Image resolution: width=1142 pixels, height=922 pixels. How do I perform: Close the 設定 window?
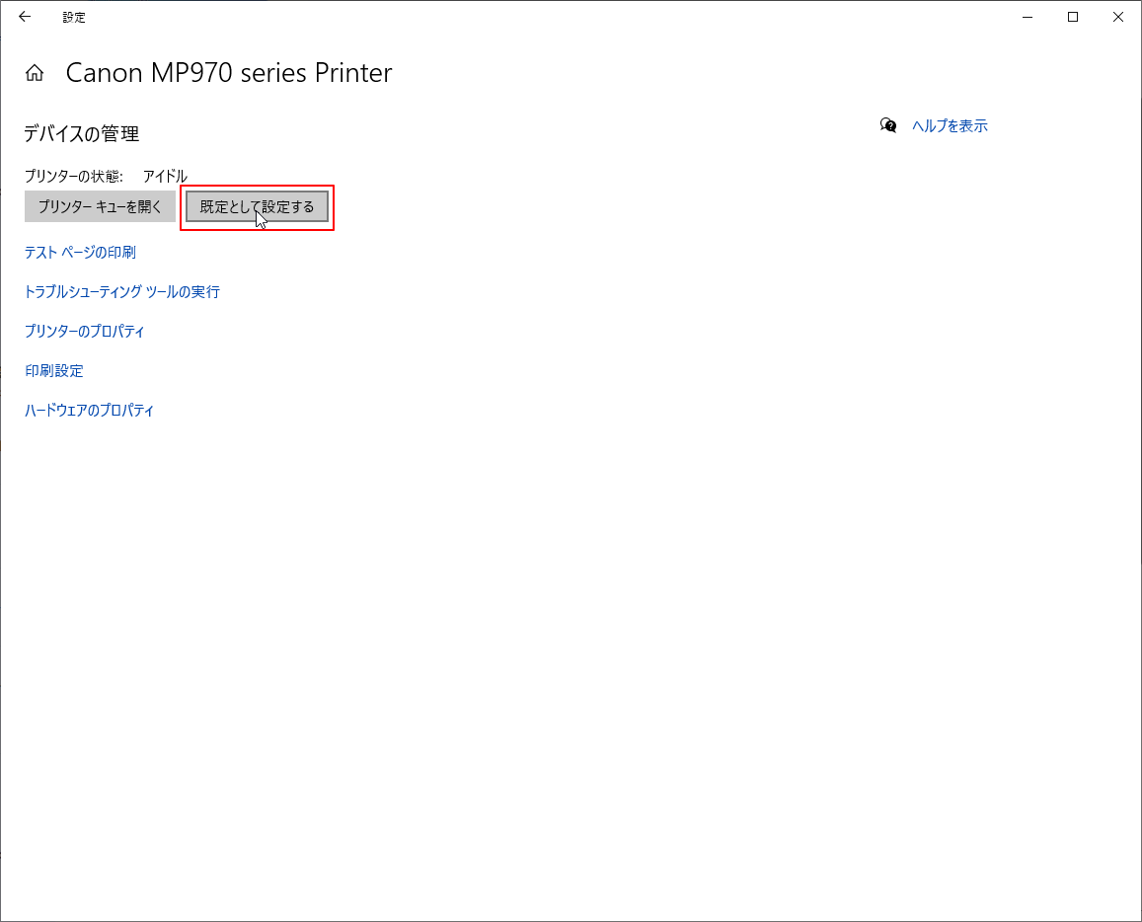coord(1118,17)
